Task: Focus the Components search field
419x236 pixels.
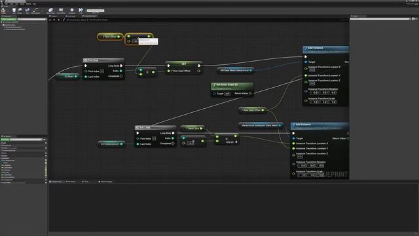Action: point(32,19)
